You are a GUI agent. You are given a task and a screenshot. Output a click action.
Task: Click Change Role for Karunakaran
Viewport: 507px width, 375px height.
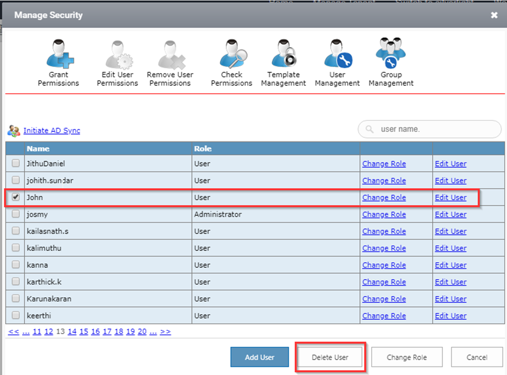coord(384,299)
